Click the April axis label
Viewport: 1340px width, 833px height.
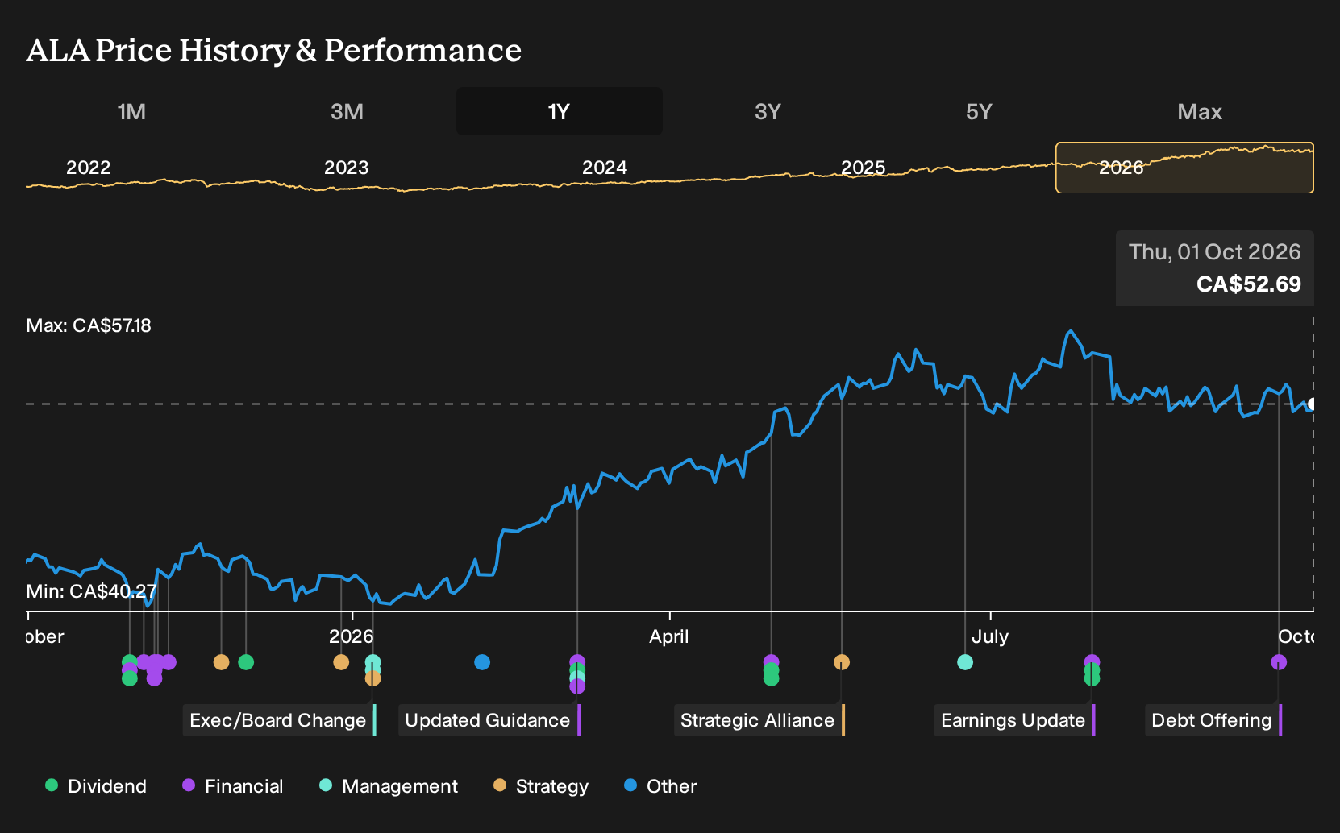669,636
